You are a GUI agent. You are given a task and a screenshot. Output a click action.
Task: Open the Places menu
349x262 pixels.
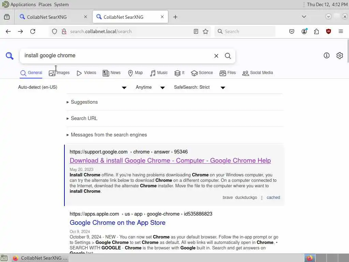(45, 4)
